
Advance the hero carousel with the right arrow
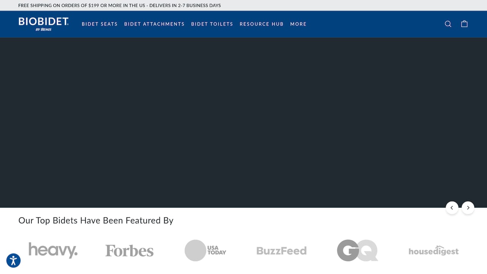[468, 208]
